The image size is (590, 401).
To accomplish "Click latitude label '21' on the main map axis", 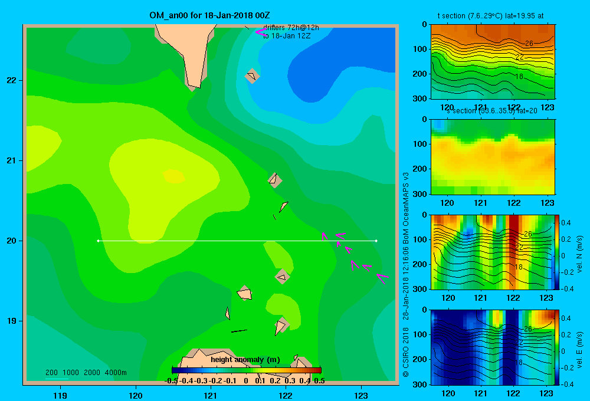I will [12, 160].
